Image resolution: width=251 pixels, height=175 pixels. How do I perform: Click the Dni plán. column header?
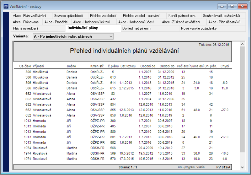tap(211, 66)
